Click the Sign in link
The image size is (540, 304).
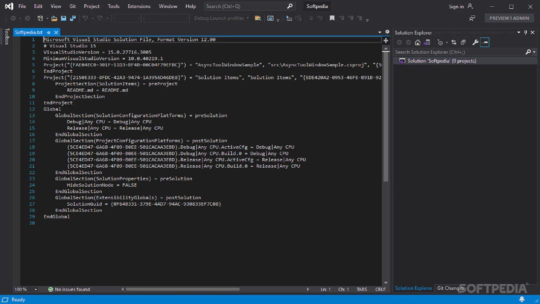[456, 6]
